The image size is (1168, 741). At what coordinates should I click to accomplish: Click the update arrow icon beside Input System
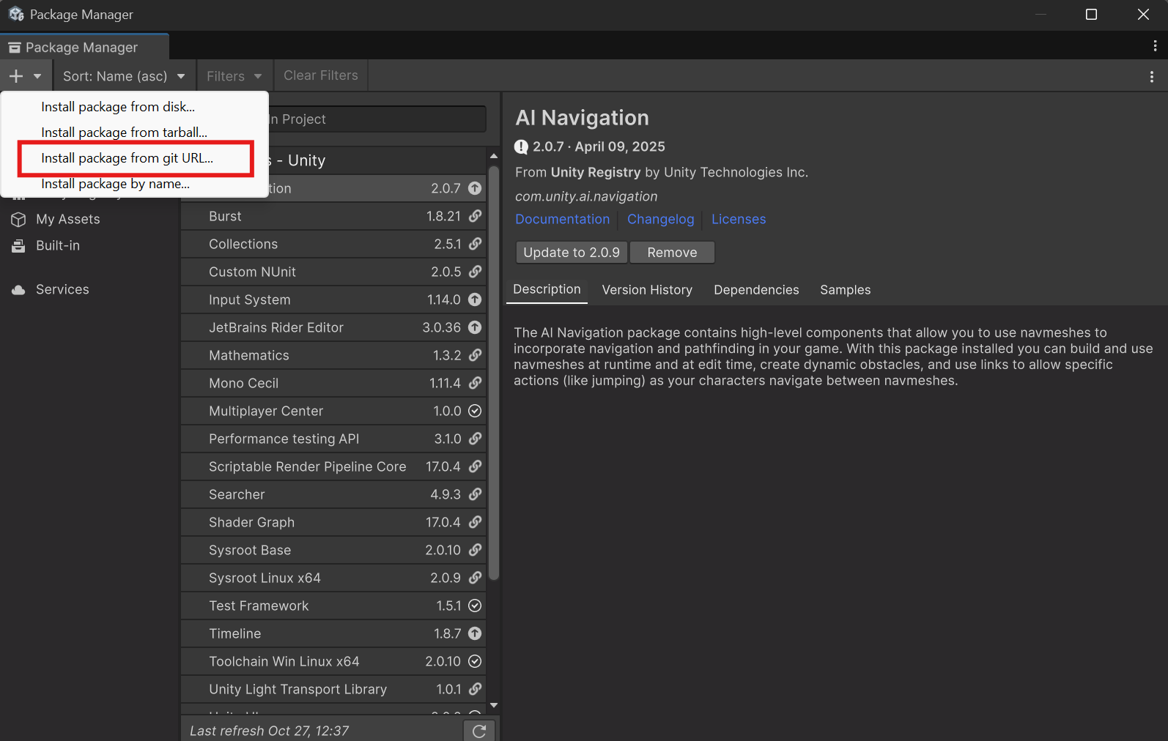pos(475,299)
